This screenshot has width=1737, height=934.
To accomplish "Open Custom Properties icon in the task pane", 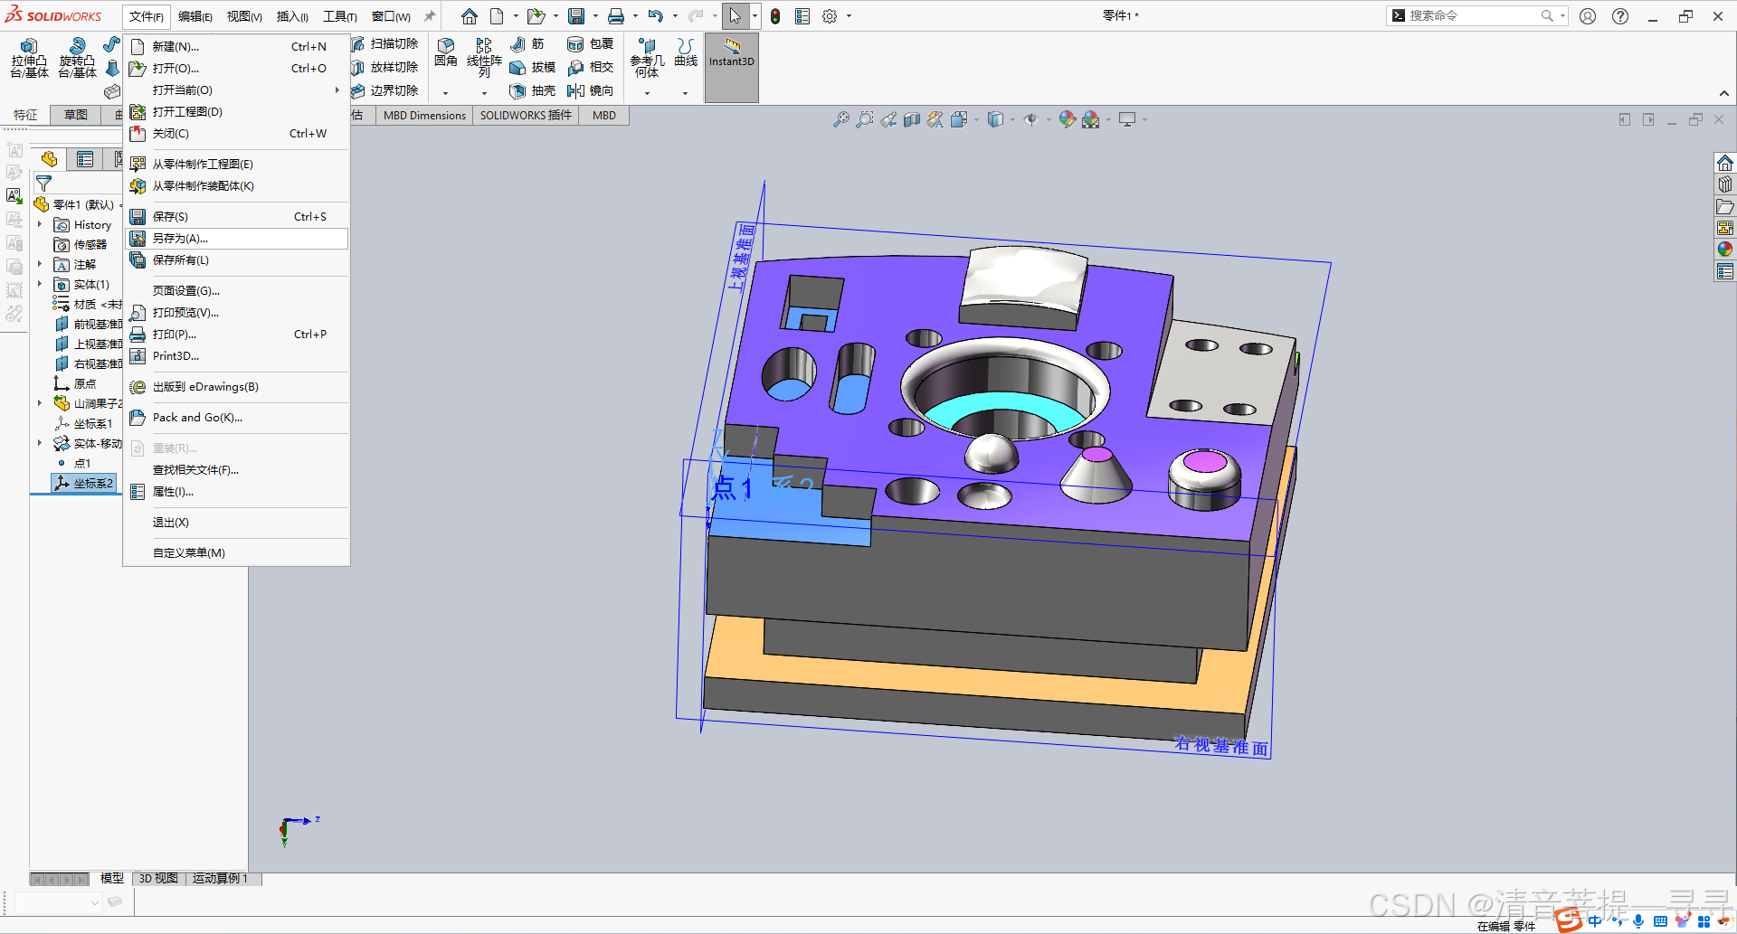I will click(1725, 271).
